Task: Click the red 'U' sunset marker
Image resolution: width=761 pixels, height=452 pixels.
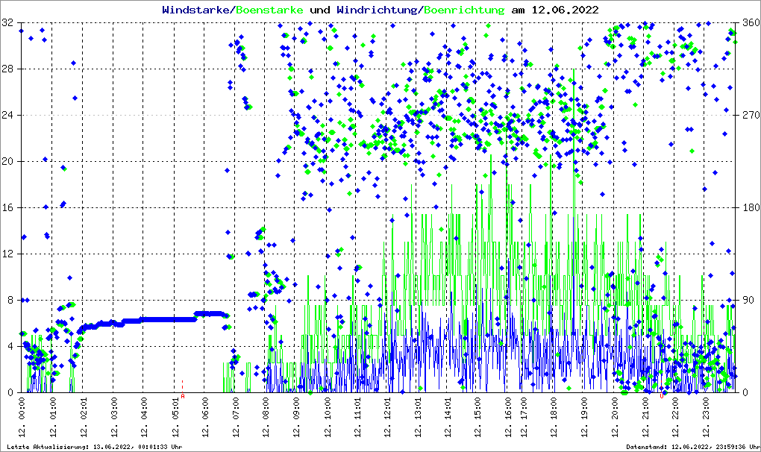Action: click(x=662, y=396)
